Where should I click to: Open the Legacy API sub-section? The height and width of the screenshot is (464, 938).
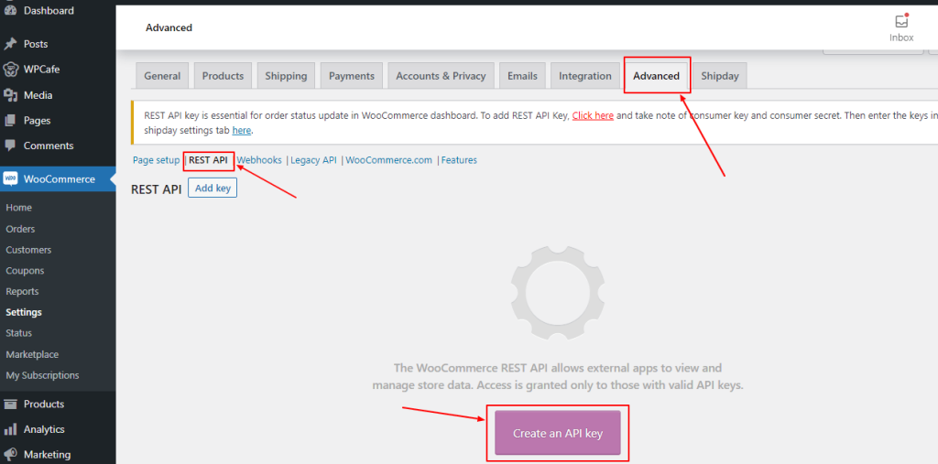[313, 160]
